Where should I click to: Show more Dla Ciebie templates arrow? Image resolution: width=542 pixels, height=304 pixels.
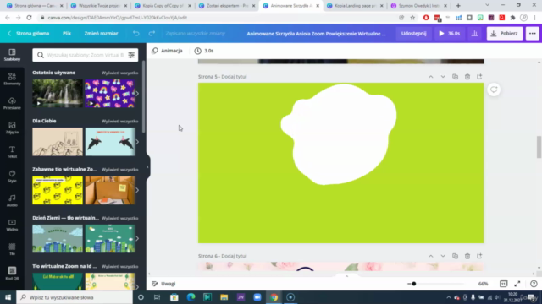(137, 142)
